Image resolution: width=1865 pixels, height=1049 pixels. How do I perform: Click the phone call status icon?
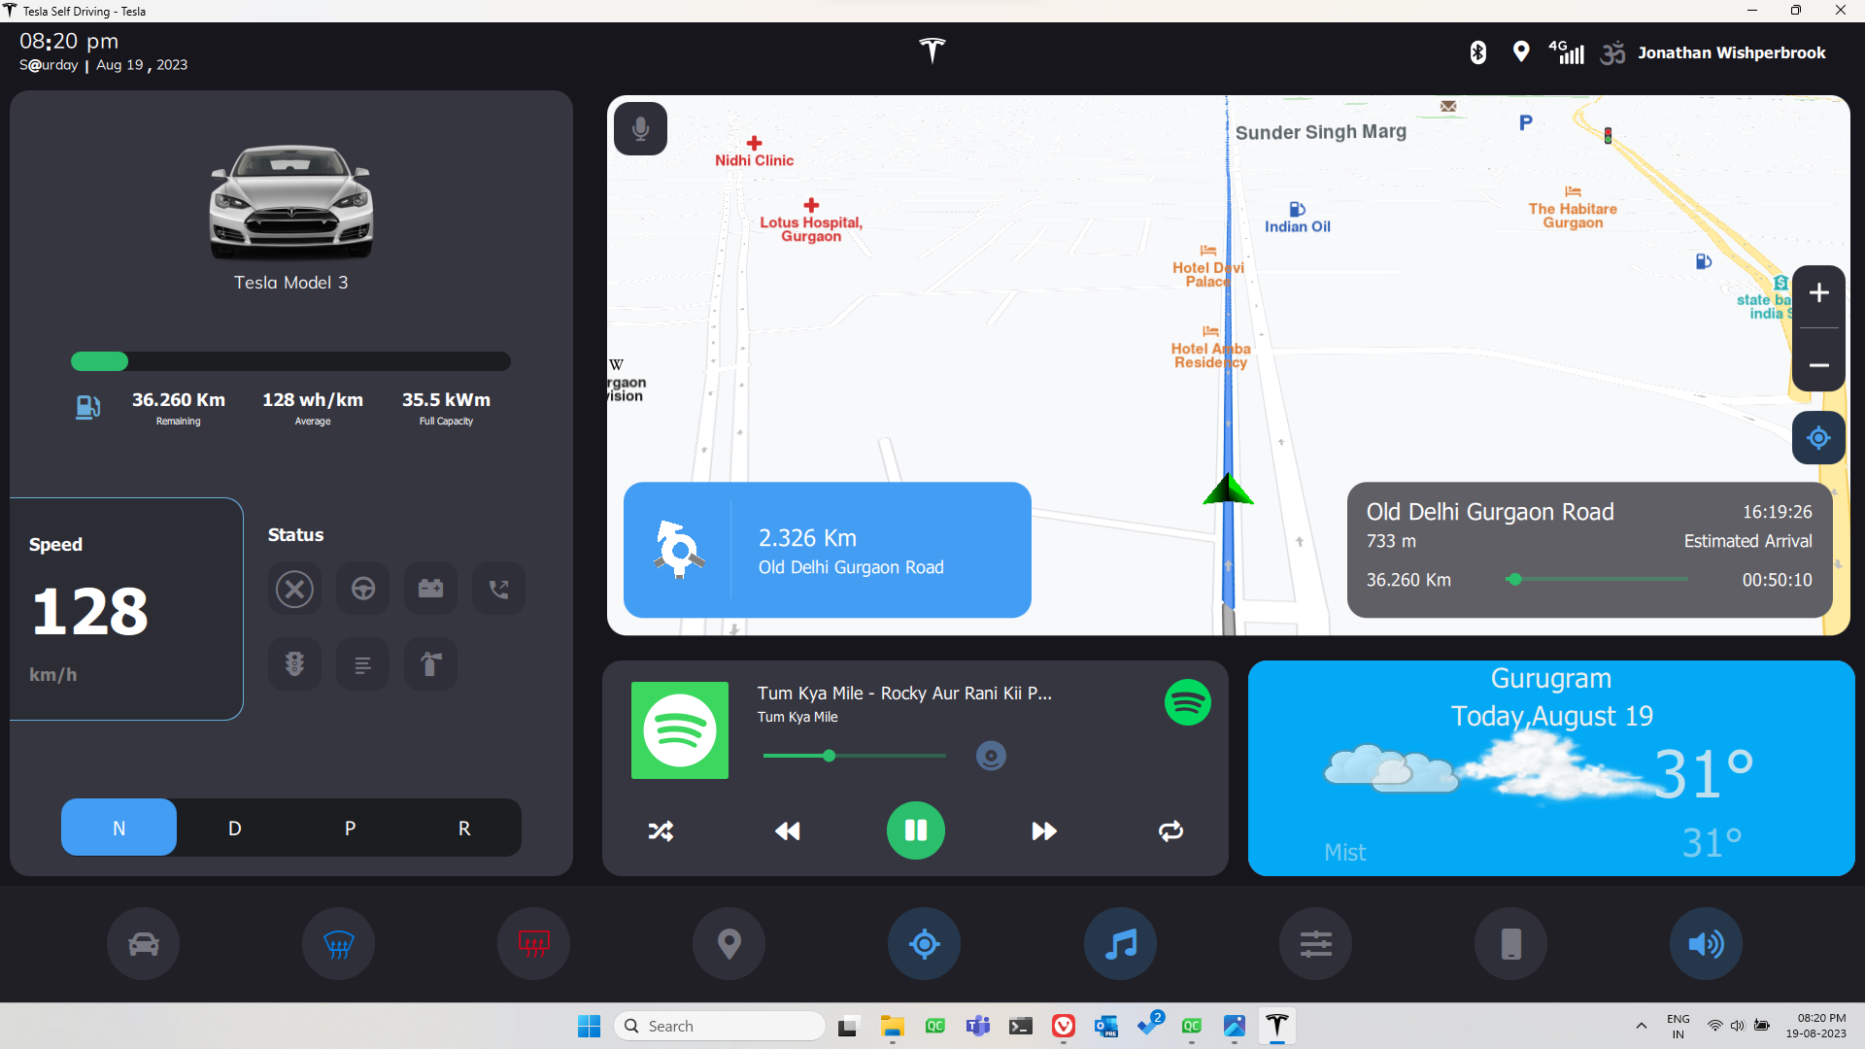[x=498, y=589]
